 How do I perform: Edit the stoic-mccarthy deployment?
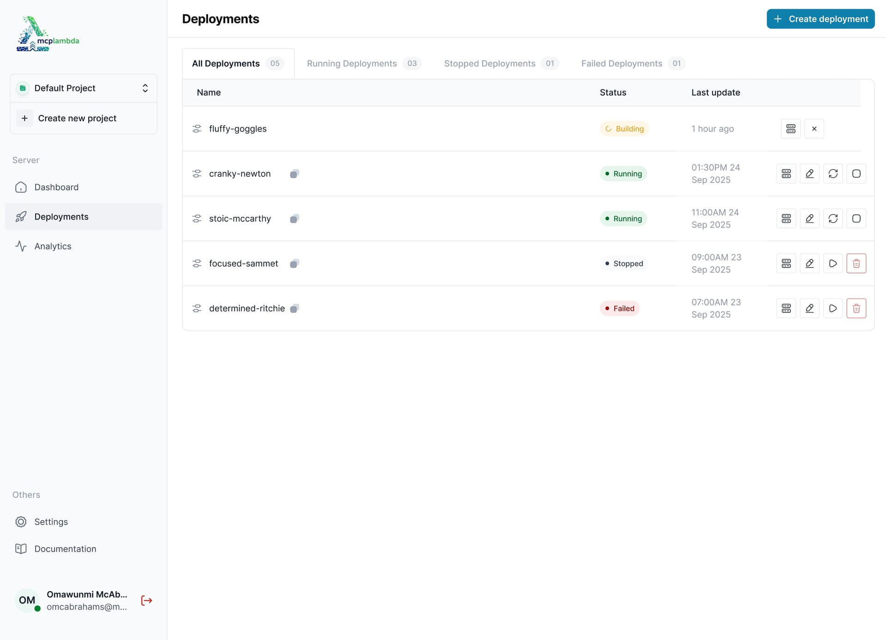(810, 218)
